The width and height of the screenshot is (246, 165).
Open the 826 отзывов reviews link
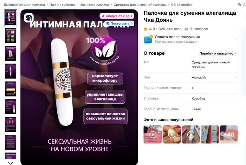click(170, 29)
